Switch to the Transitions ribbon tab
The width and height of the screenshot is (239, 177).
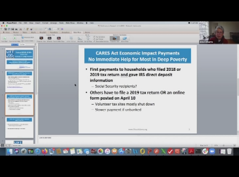54,32
